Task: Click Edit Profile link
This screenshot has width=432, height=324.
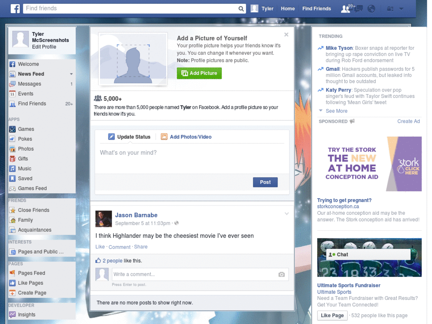Action: point(44,47)
